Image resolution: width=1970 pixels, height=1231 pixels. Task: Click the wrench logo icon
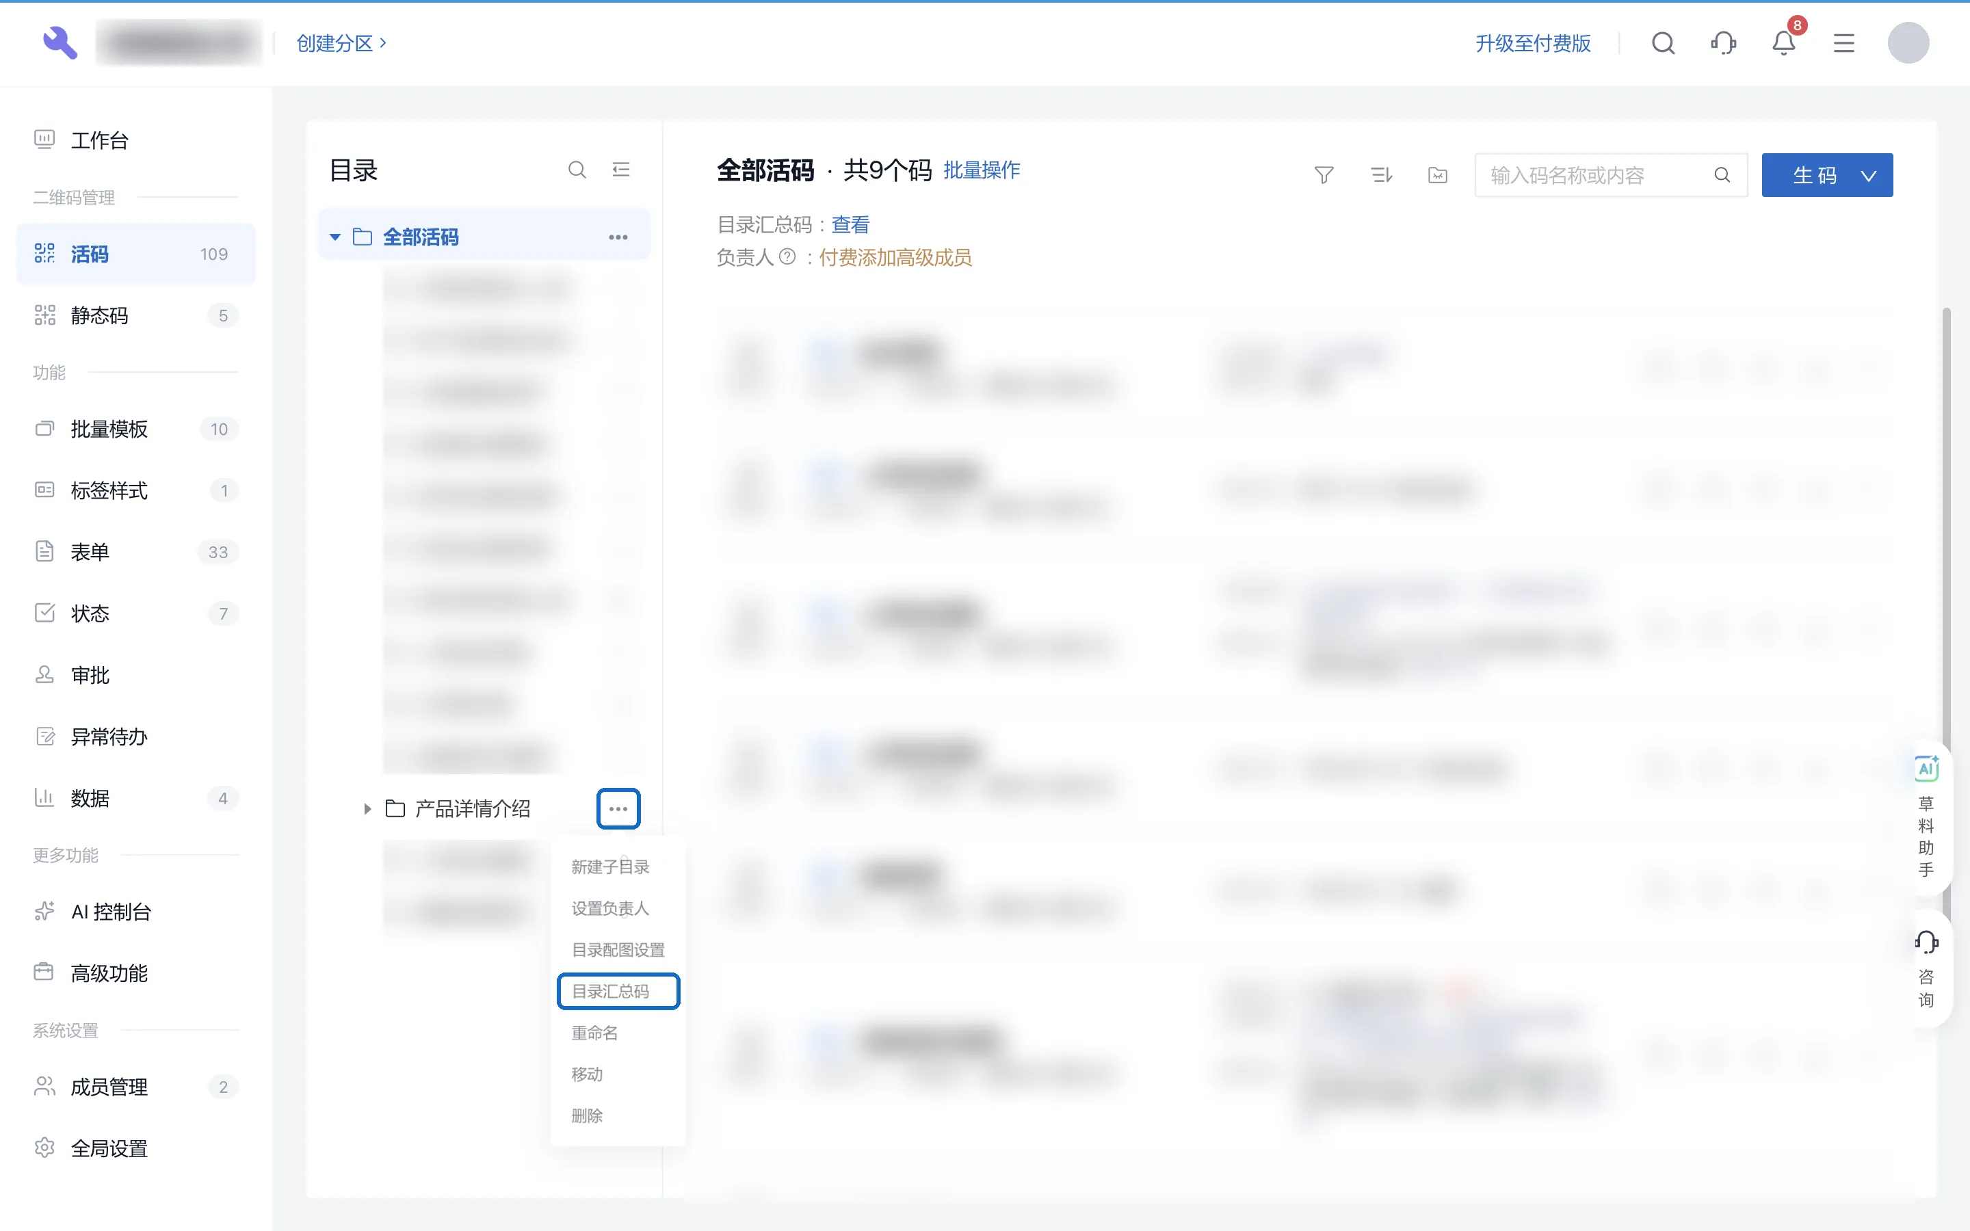tap(60, 42)
